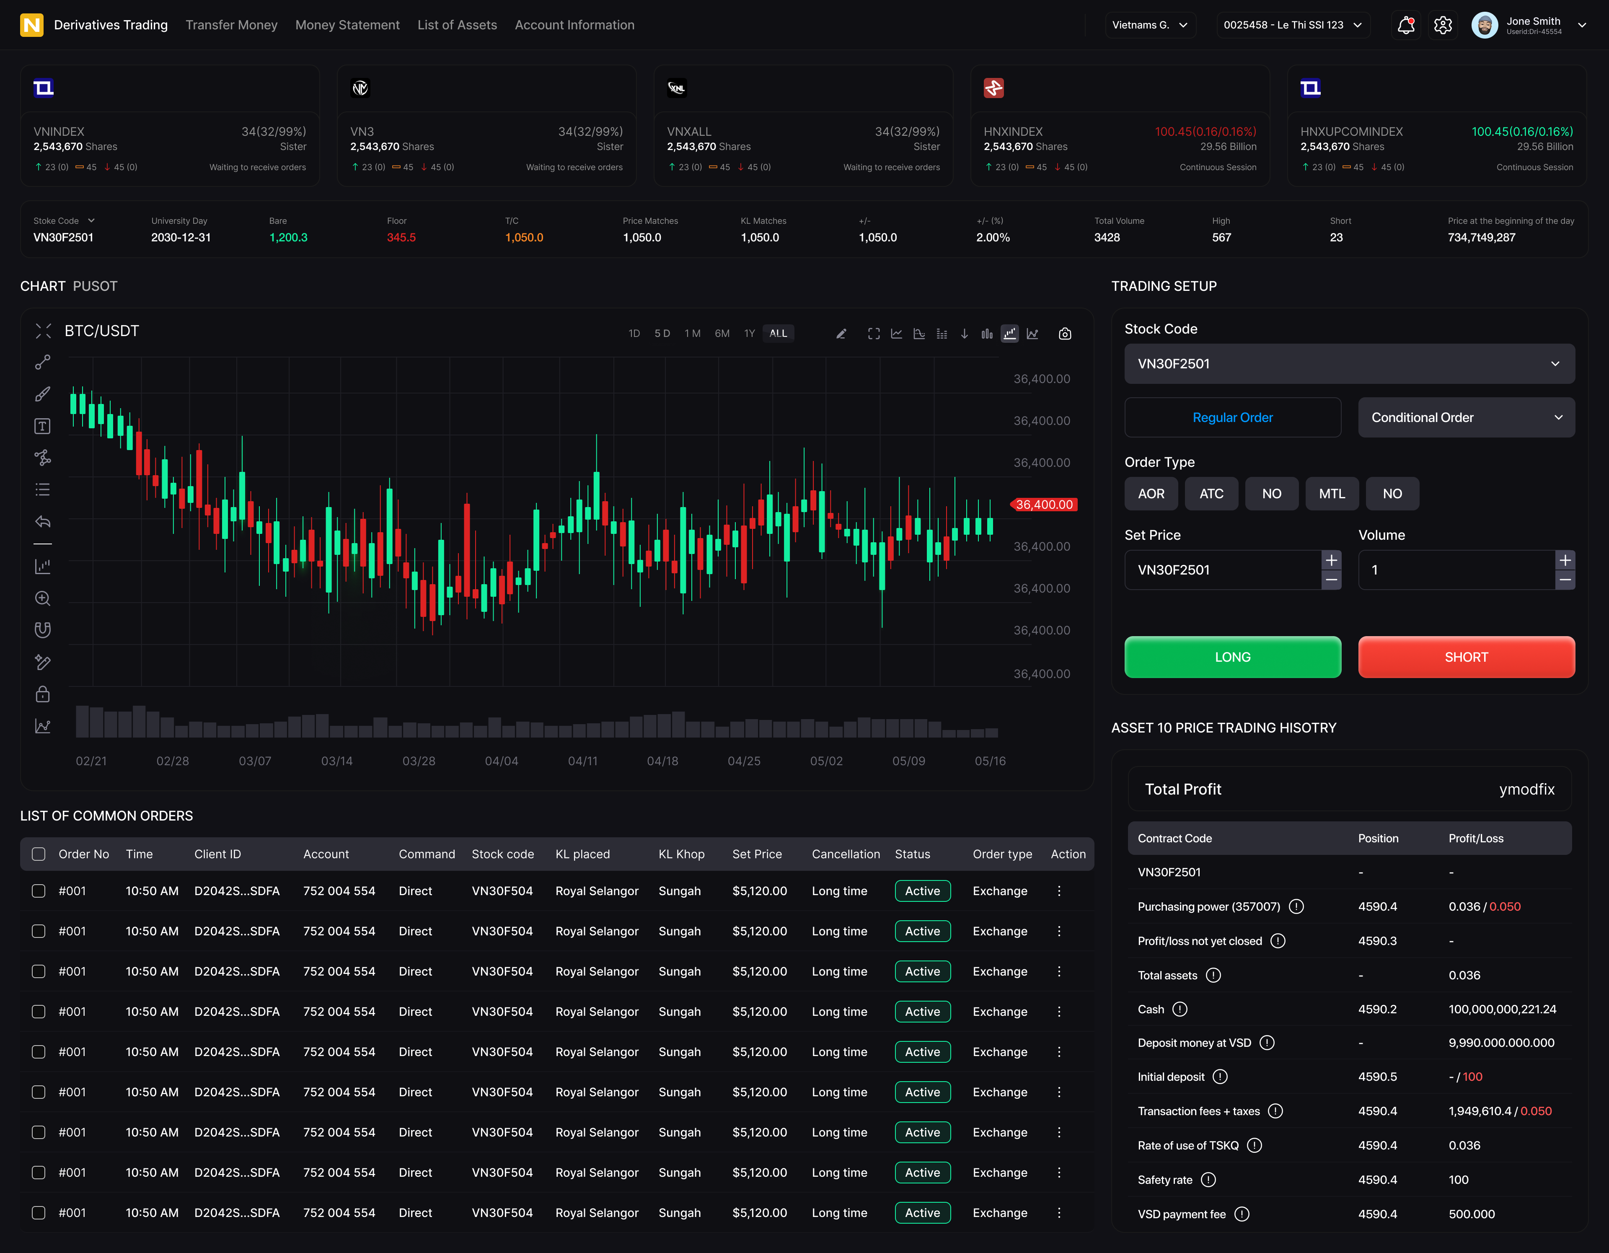Increase Volume with the plus stepper
This screenshot has height=1253, width=1609.
click(x=1565, y=560)
